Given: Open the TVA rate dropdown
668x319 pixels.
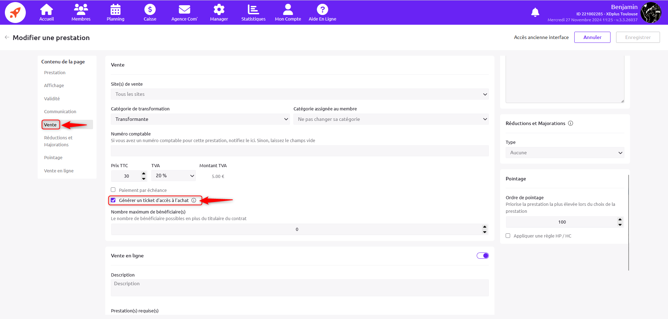Looking at the screenshot, I should [173, 176].
